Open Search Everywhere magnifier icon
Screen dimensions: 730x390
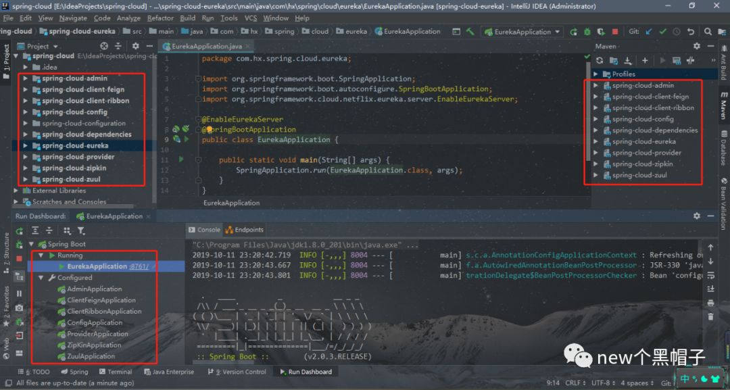(x=708, y=32)
